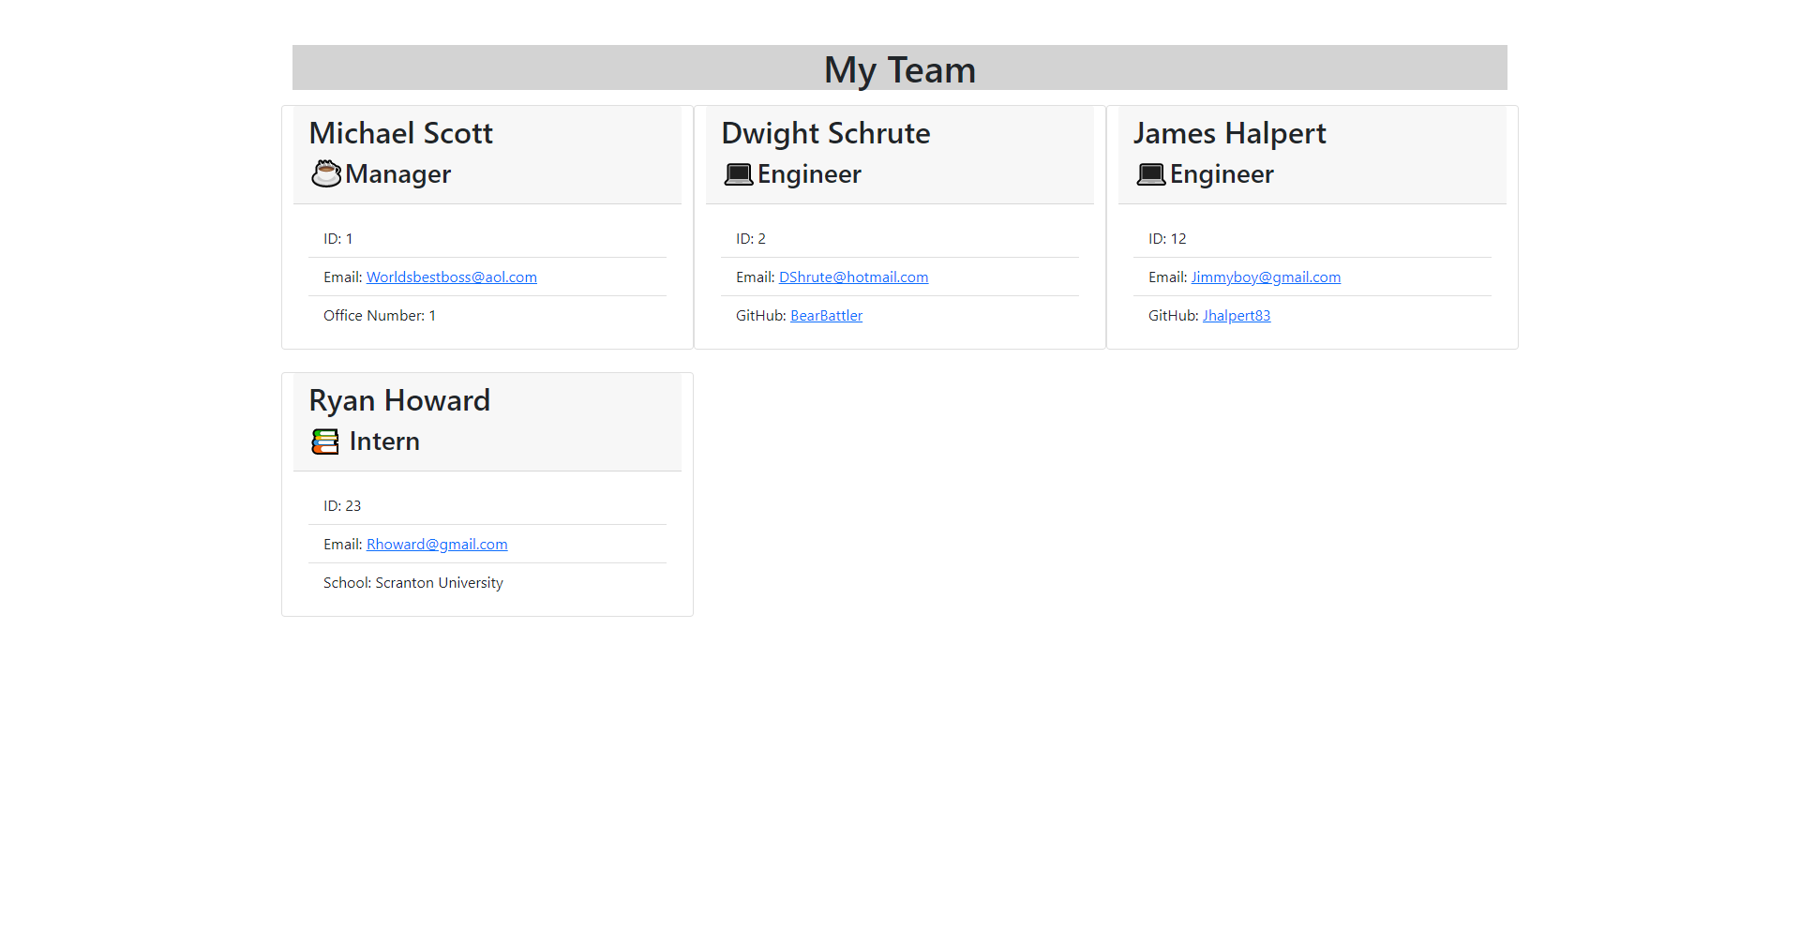This screenshot has width=1800, height=943.
Task: Click the Manager title label on Michael's card
Action: tap(397, 173)
